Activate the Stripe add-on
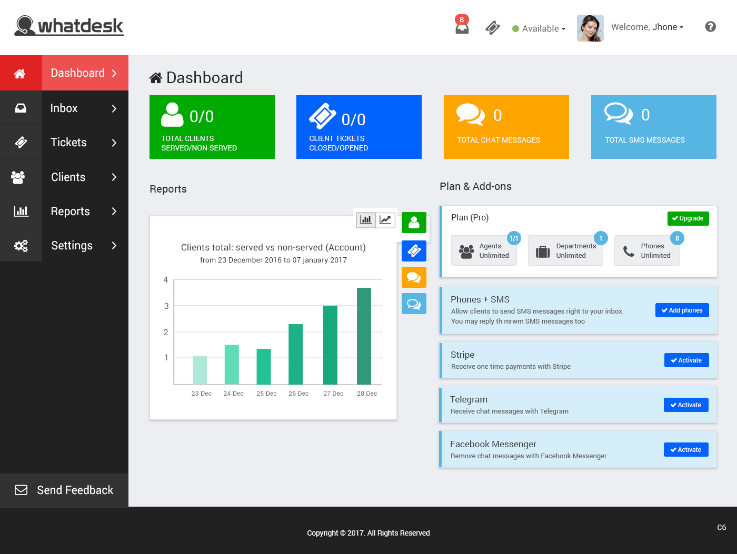 point(686,360)
